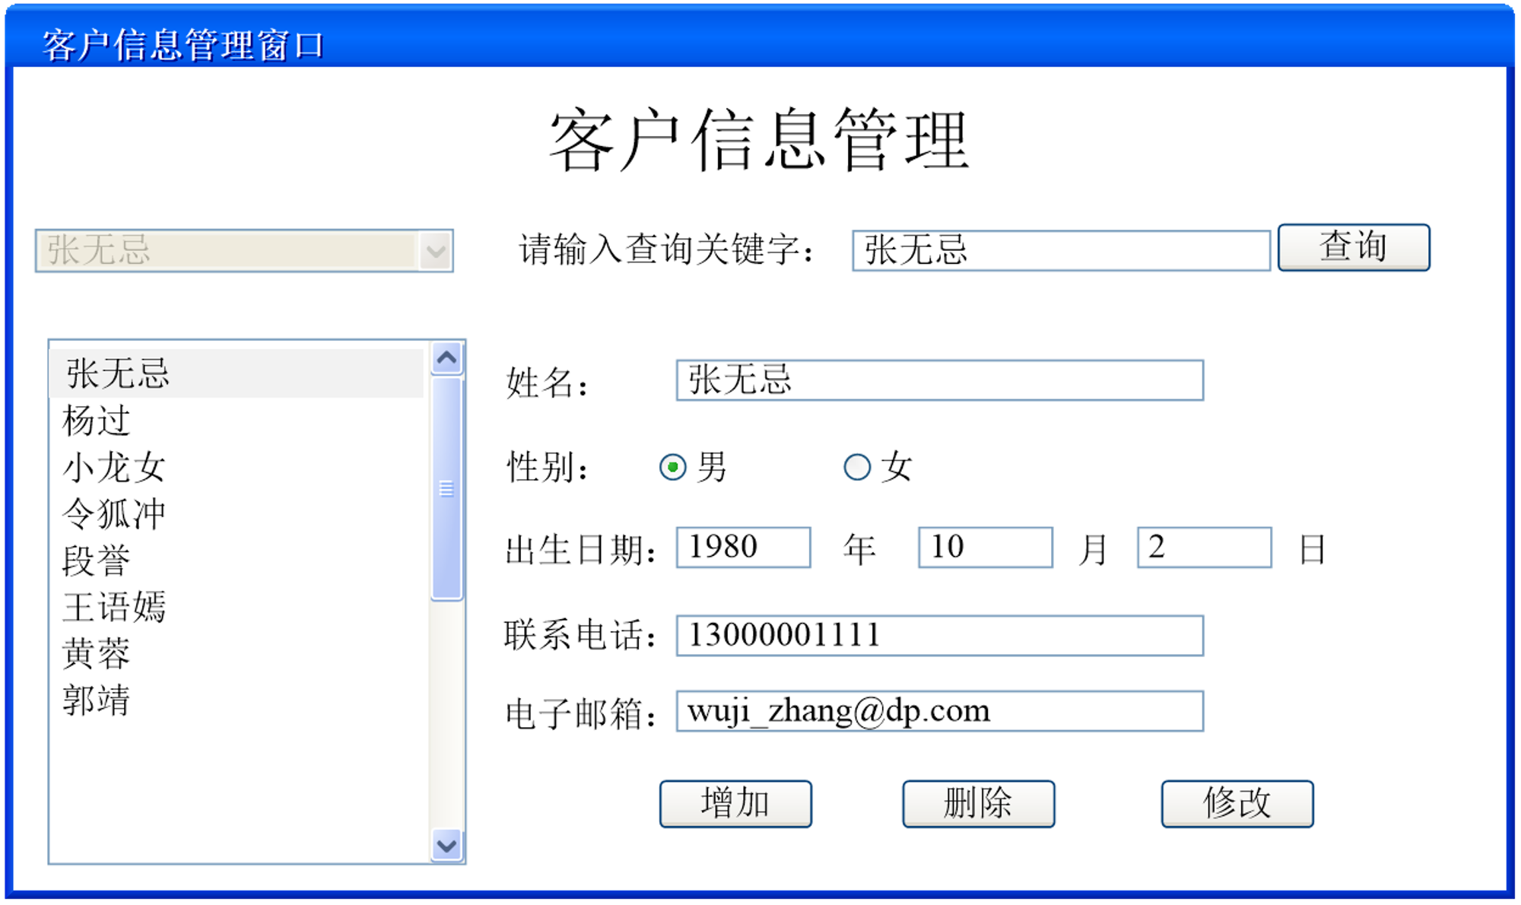Click the scrollbar down arrow in customer list

[x=447, y=845]
